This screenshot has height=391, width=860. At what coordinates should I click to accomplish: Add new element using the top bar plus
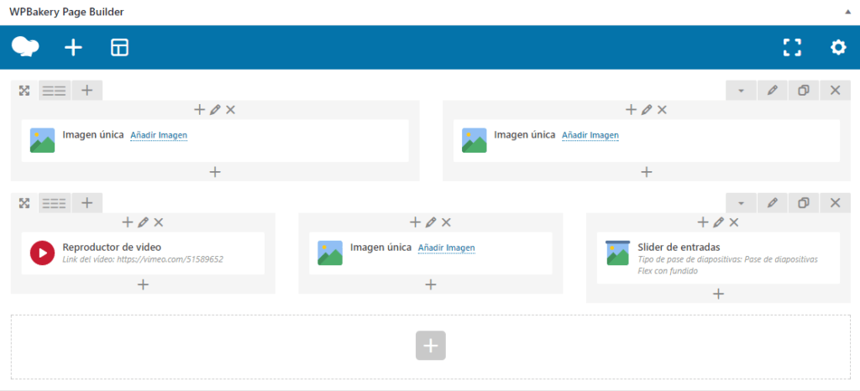(74, 47)
